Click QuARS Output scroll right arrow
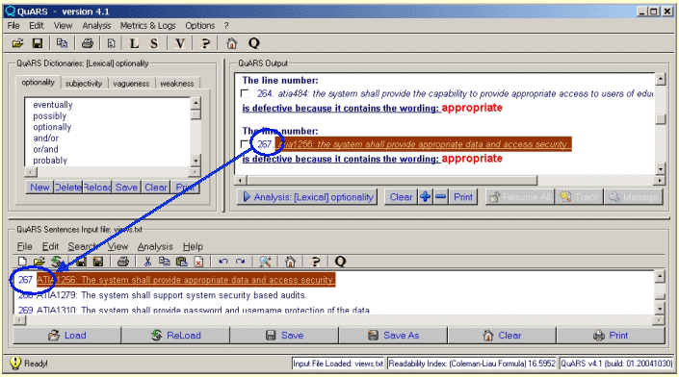 pyautogui.click(x=660, y=180)
